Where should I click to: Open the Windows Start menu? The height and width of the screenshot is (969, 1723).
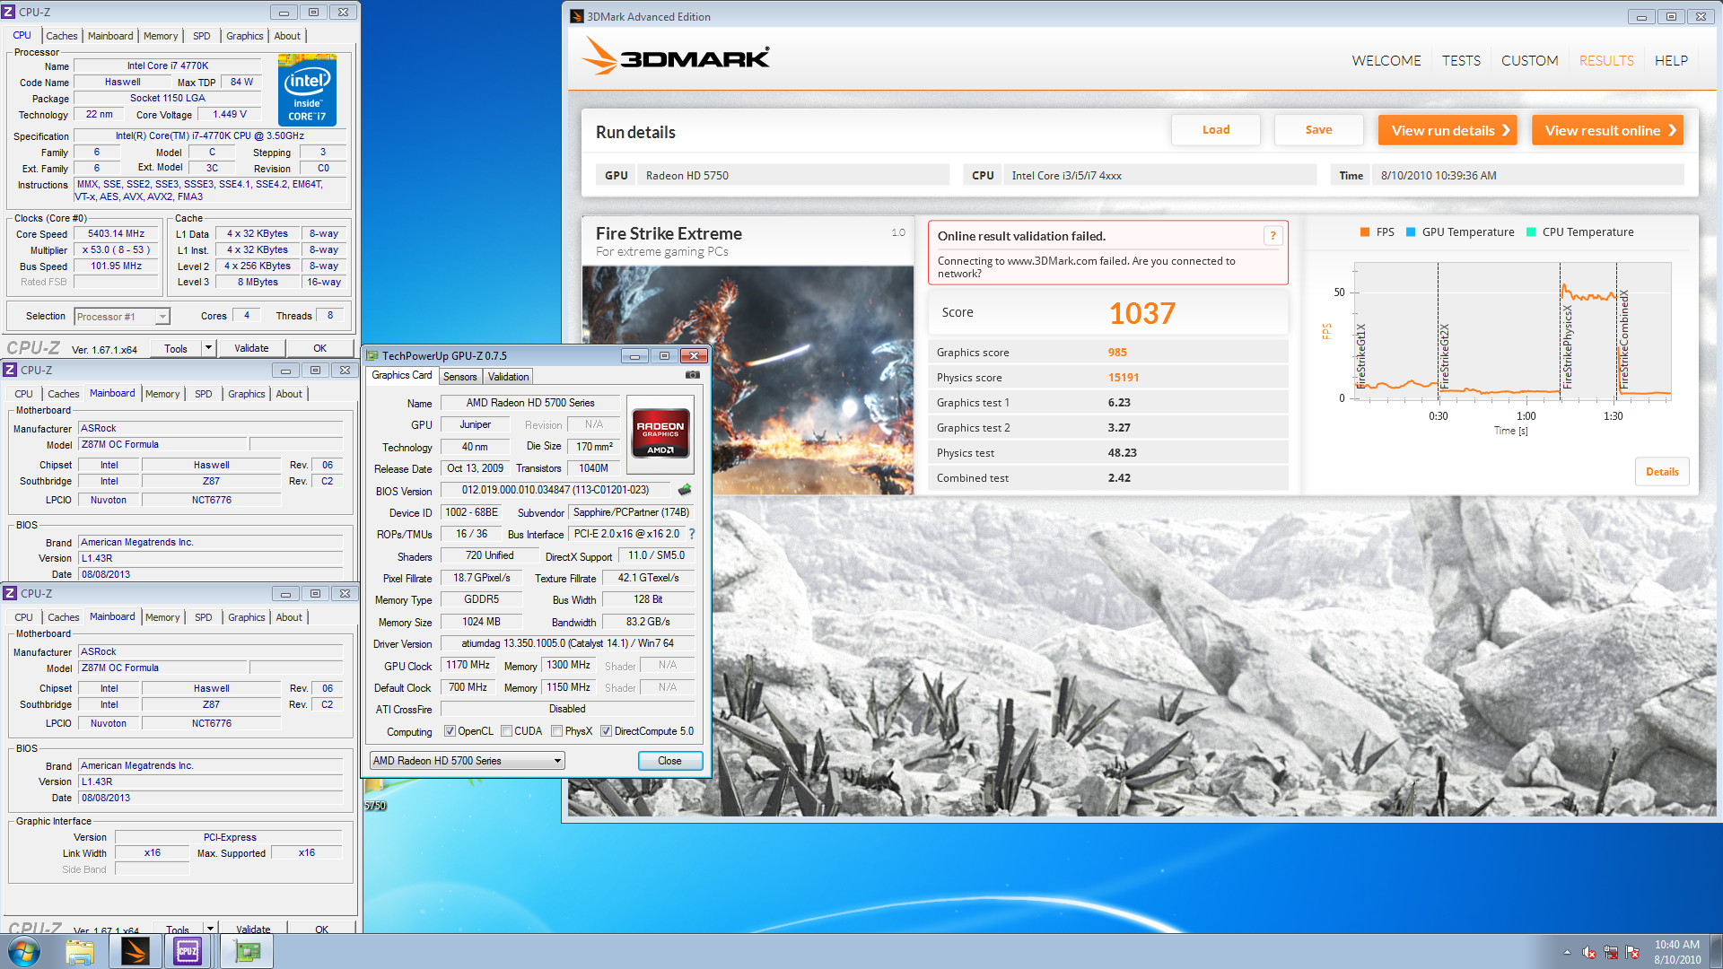pos(24,951)
